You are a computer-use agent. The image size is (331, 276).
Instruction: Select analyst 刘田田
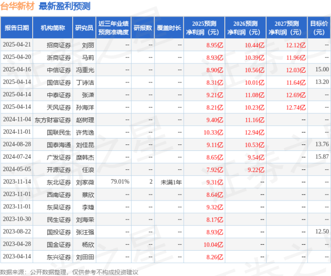[85, 257]
